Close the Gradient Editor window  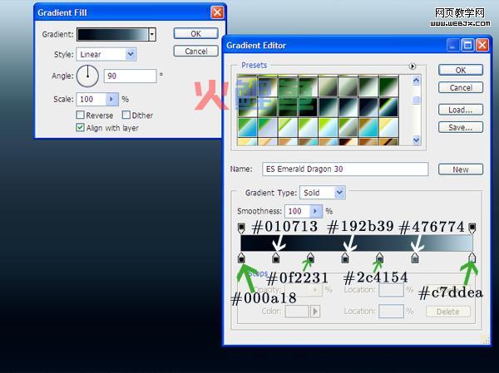point(482,45)
